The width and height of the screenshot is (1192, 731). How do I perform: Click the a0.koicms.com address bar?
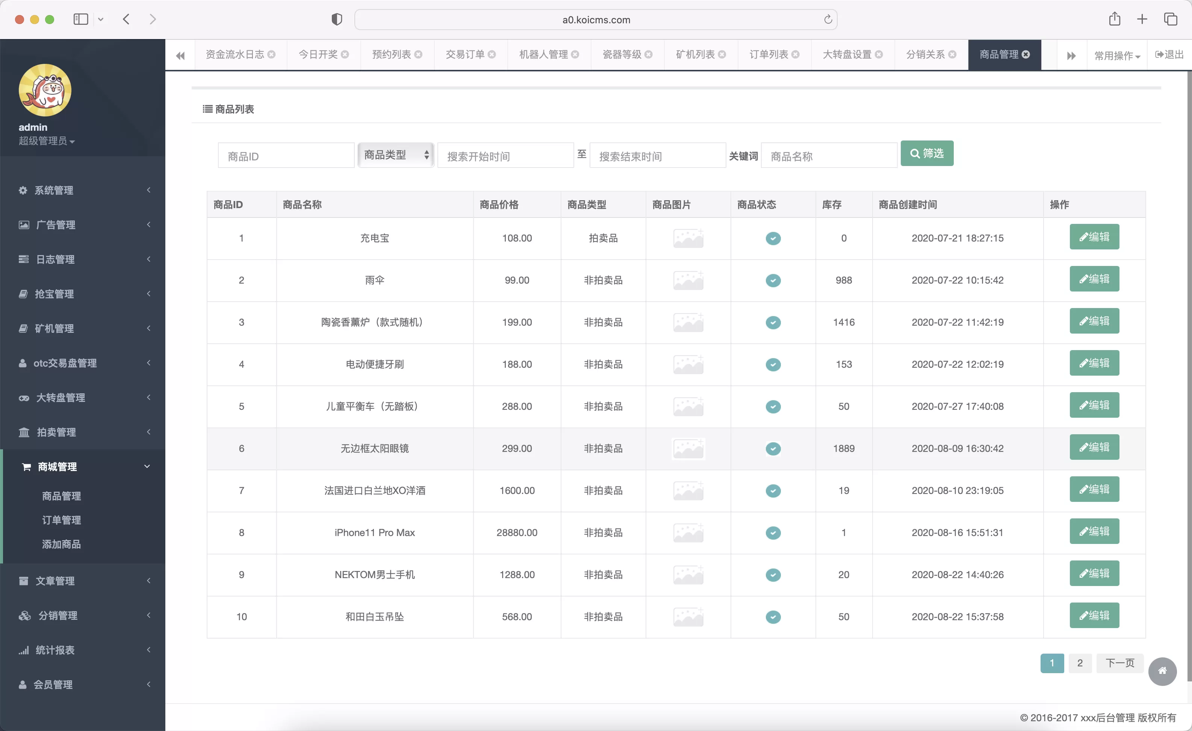596,19
